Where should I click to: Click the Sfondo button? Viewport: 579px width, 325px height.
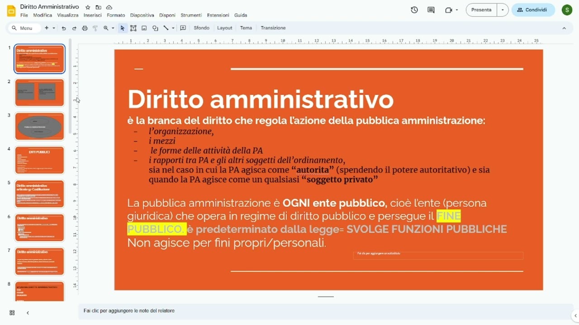tap(202, 28)
